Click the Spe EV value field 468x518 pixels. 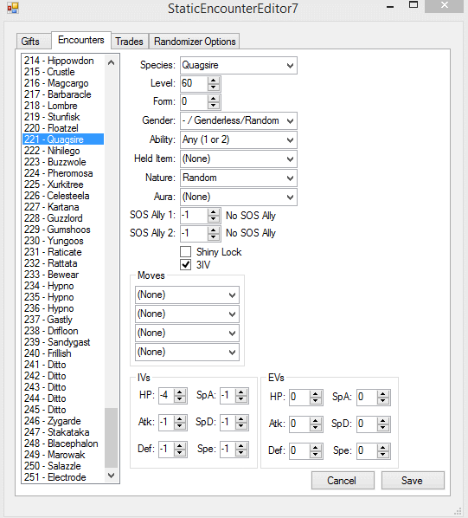(x=367, y=451)
